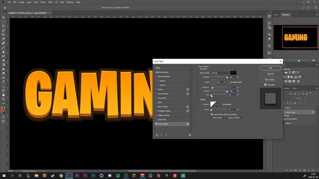Click the Make Default button
Screen dimensions: 319x179
(x=217, y=118)
